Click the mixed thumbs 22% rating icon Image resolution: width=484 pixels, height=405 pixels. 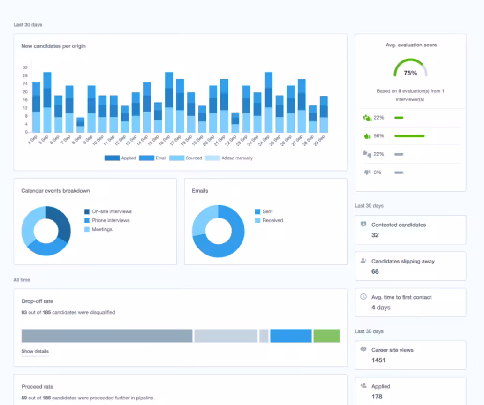[367, 154]
